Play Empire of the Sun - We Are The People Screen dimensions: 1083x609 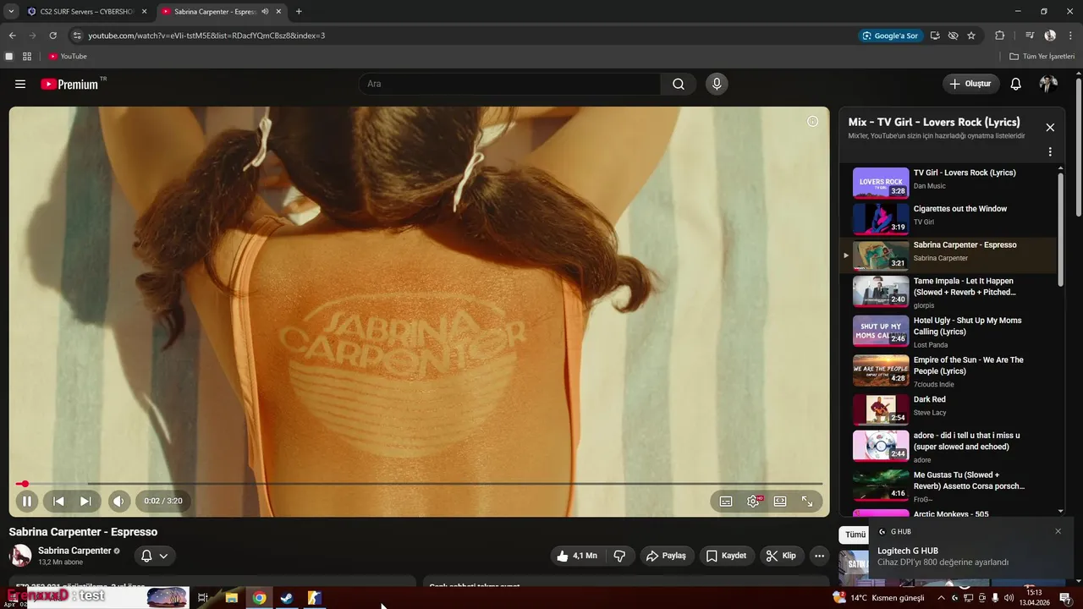pyautogui.click(x=949, y=370)
